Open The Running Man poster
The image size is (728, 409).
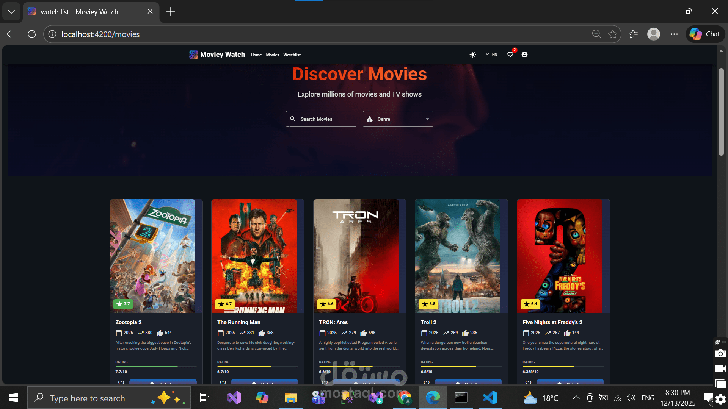click(x=254, y=256)
